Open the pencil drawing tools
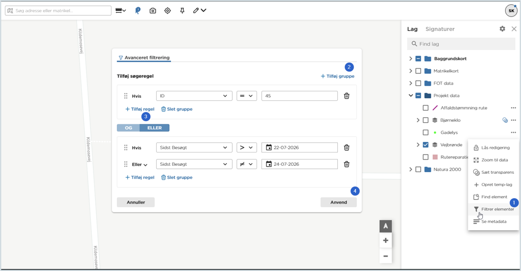 (199, 11)
